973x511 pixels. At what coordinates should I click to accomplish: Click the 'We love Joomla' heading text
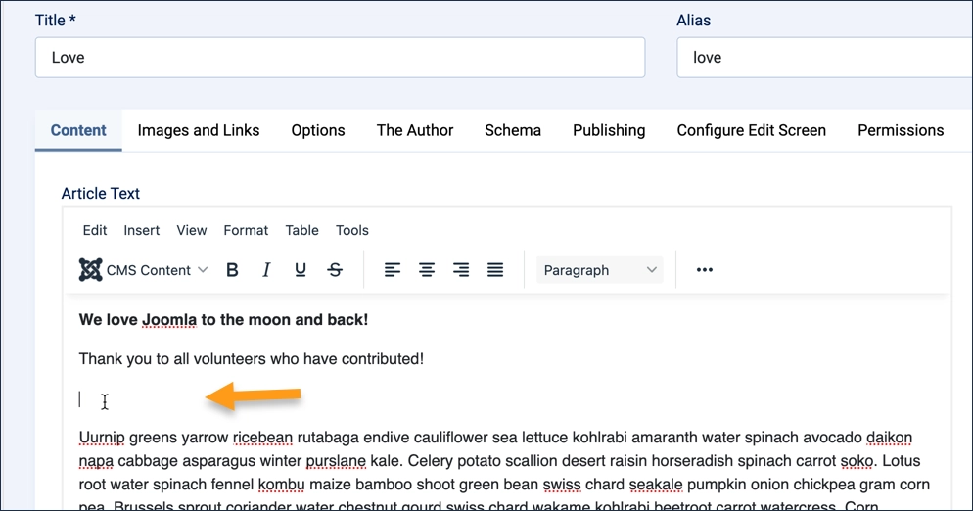tap(223, 320)
